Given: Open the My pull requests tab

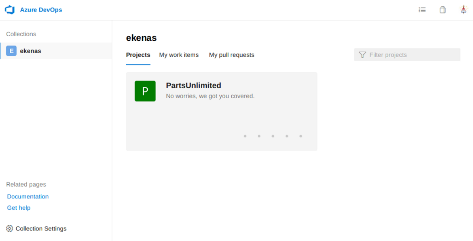Looking at the screenshot, I should point(232,55).
